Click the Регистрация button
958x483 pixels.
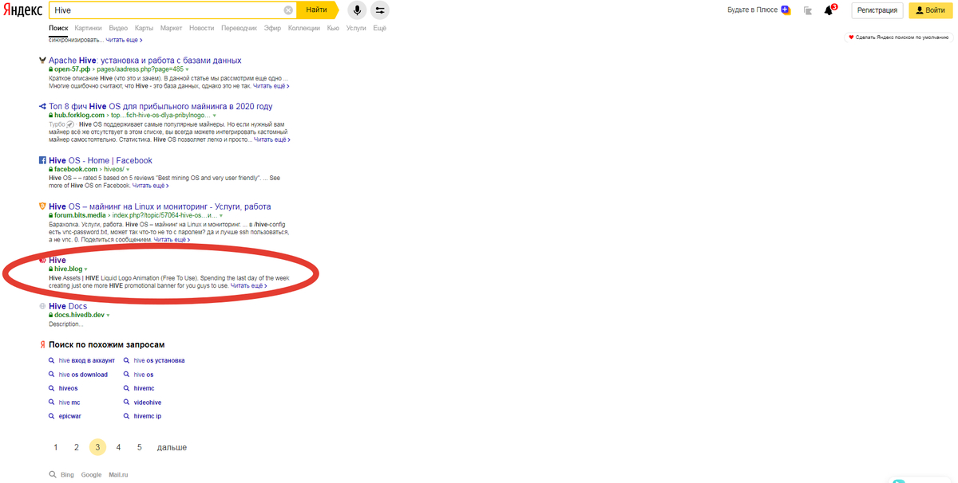click(877, 10)
